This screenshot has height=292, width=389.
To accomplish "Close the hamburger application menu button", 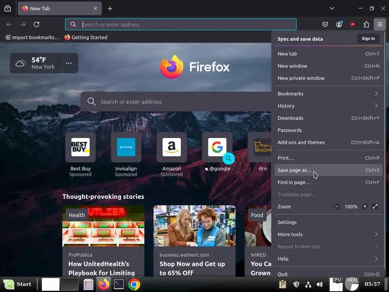I will point(380,24).
